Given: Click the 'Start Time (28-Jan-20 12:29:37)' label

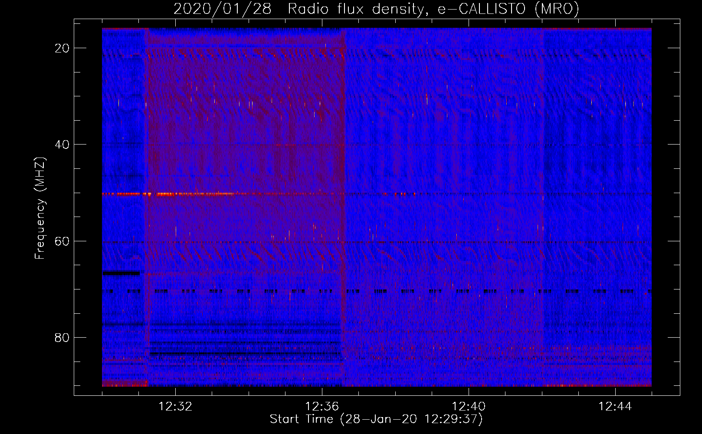Looking at the screenshot, I should pos(376,419).
